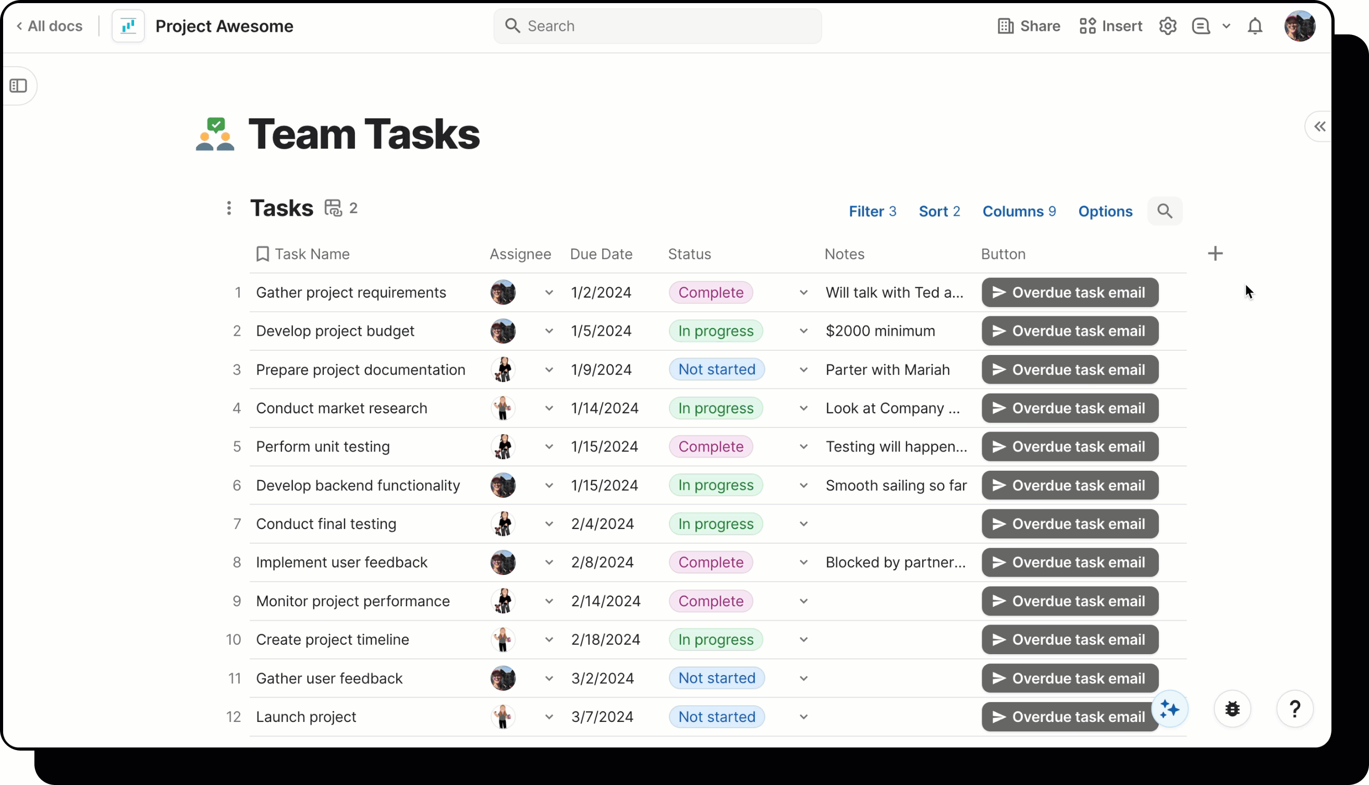Open the help question mark button

1294,709
